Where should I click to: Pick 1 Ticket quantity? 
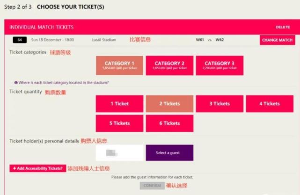pyautogui.click(x=119, y=104)
